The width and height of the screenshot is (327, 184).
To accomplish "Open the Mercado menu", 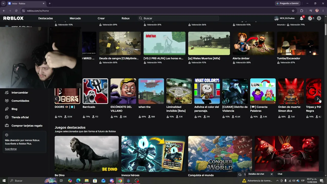I will pyautogui.click(x=75, y=18).
